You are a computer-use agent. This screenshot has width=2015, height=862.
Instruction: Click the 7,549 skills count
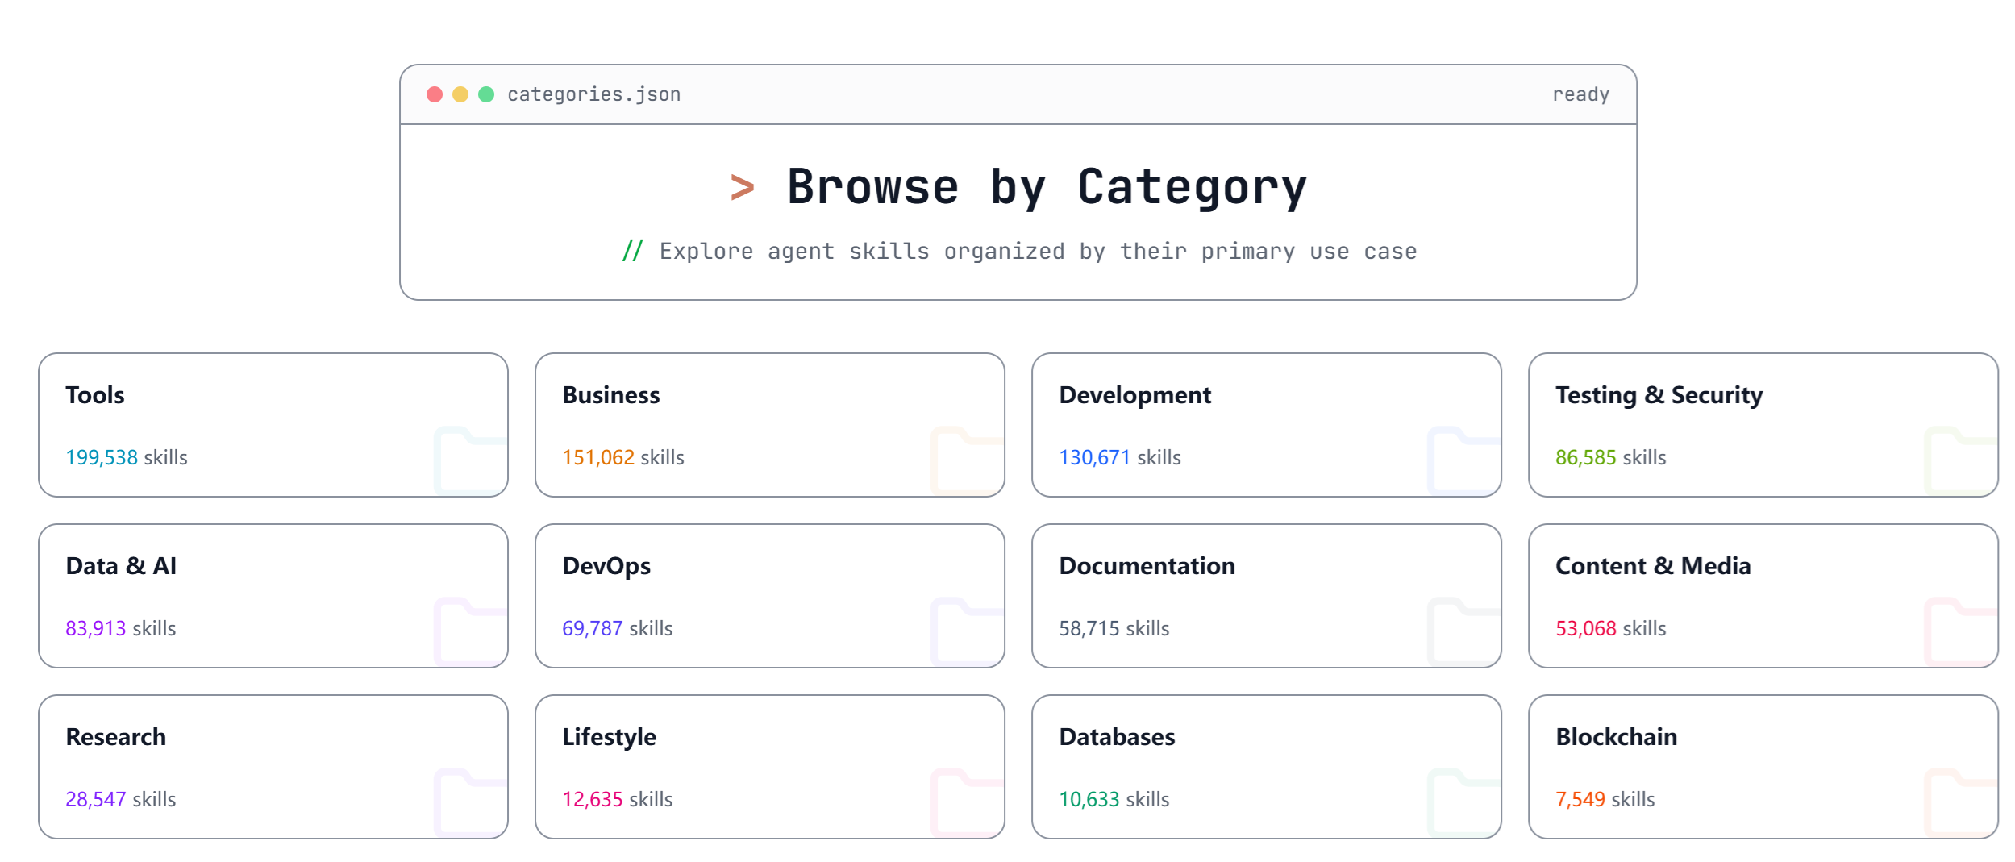[1605, 799]
